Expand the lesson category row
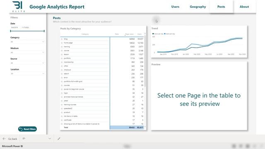The width and height of the screenshot is (265, 149). 62,54
